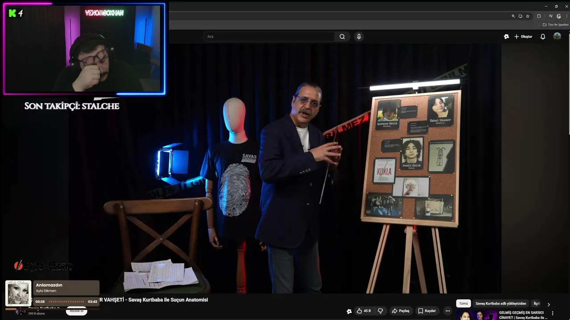Click the star-badge icon beside Oluştur

pos(506,36)
